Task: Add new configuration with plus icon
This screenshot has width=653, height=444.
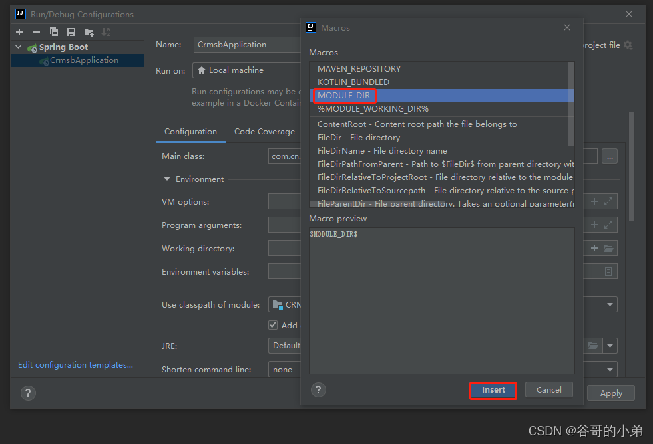Action: coord(19,32)
